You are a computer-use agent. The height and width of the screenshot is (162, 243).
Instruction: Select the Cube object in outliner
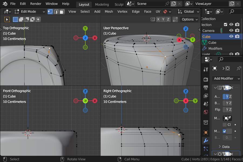tap(207, 37)
